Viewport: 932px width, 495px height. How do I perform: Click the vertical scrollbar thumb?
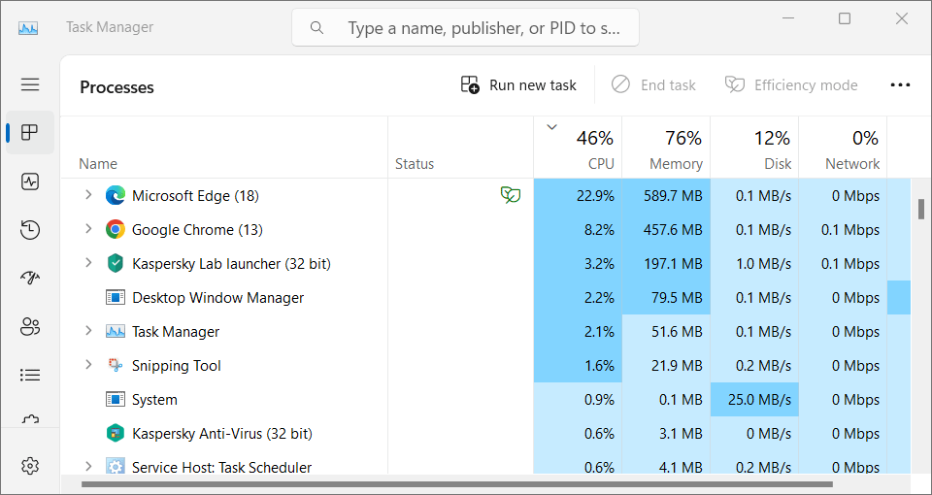point(921,210)
